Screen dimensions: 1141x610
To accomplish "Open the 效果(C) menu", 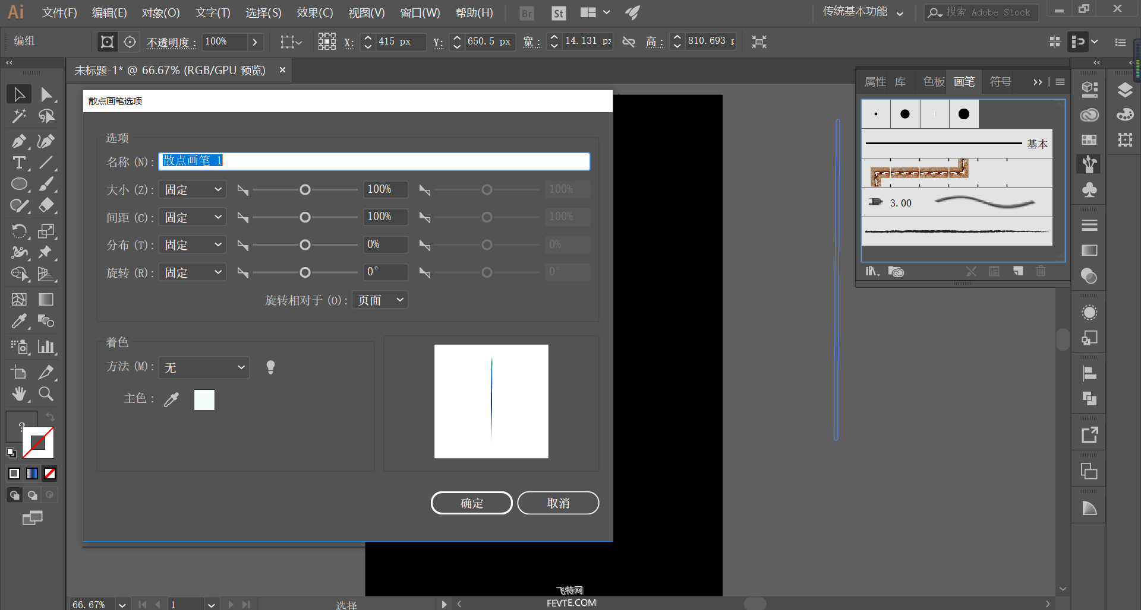I will [315, 12].
